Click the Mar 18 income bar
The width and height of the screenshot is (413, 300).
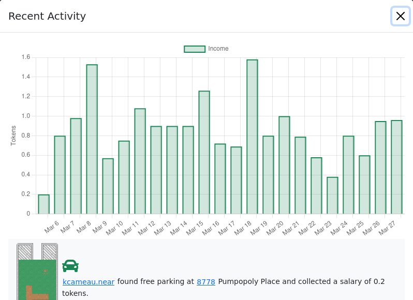(x=253, y=137)
